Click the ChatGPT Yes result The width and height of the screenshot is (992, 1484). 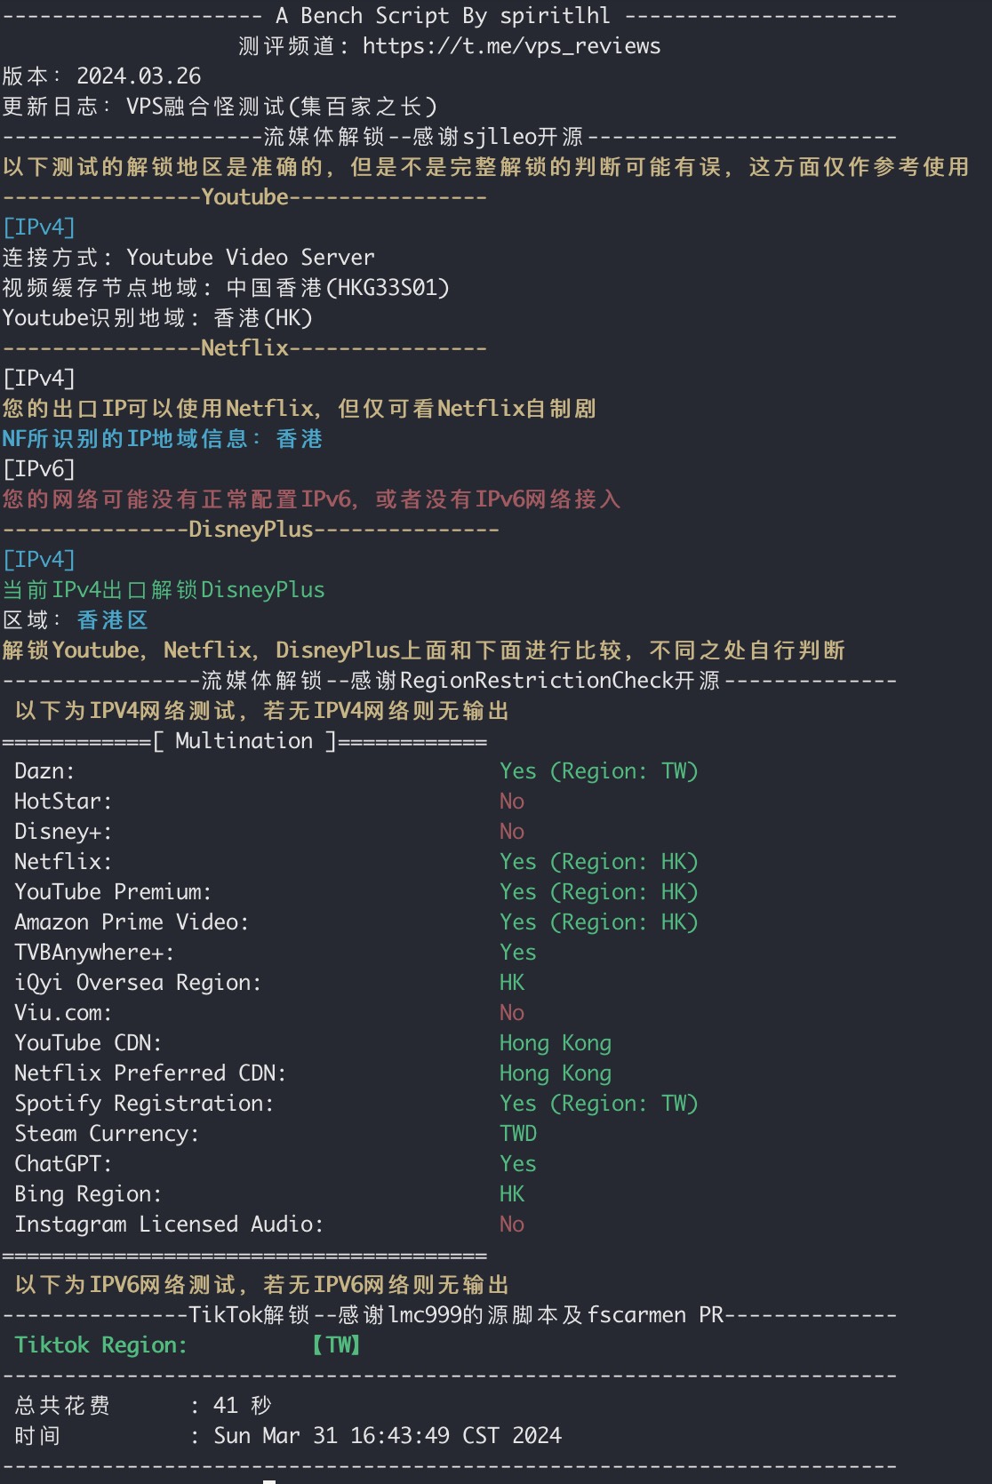click(x=517, y=1164)
